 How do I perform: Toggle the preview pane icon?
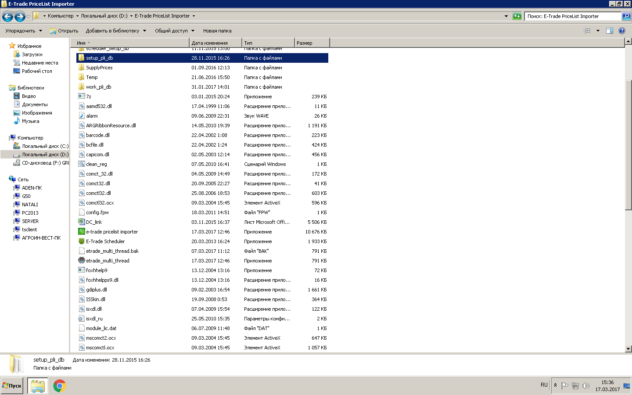pos(610,31)
